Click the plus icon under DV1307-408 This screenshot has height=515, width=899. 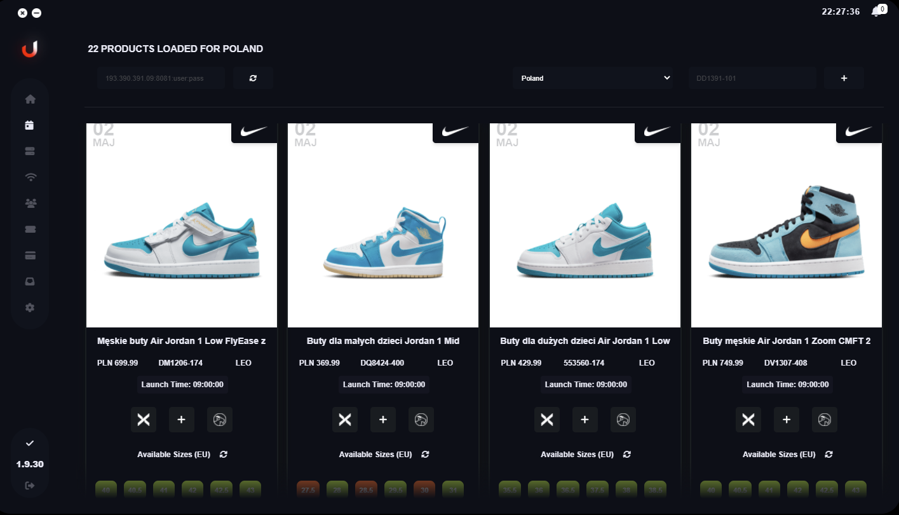coord(787,420)
